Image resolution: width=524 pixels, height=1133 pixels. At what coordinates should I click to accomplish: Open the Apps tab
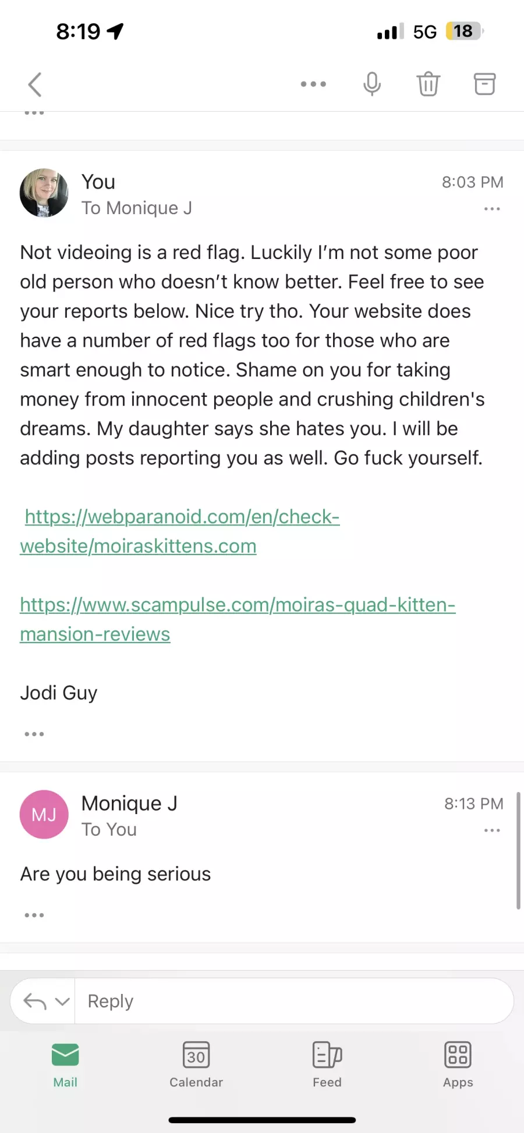pos(458,1064)
